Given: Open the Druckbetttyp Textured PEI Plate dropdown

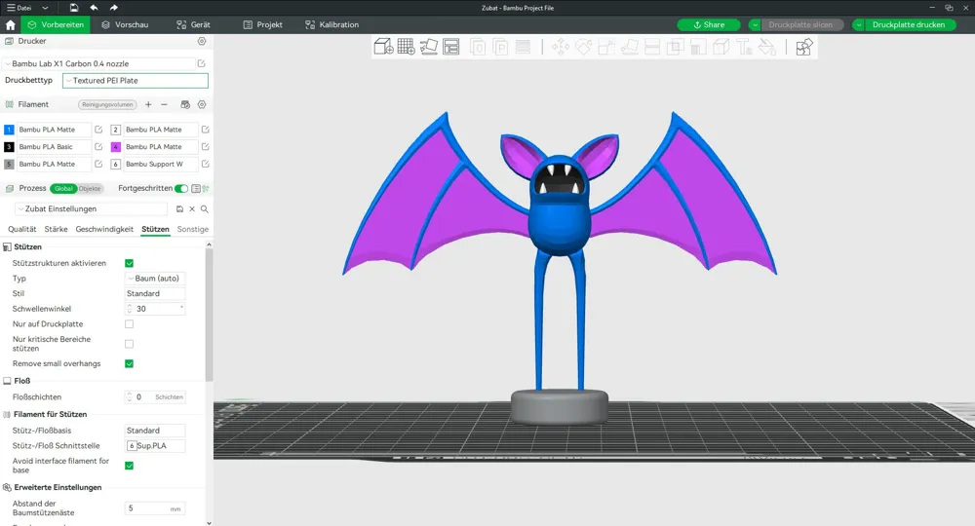Looking at the screenshot, I should [135, 80].
